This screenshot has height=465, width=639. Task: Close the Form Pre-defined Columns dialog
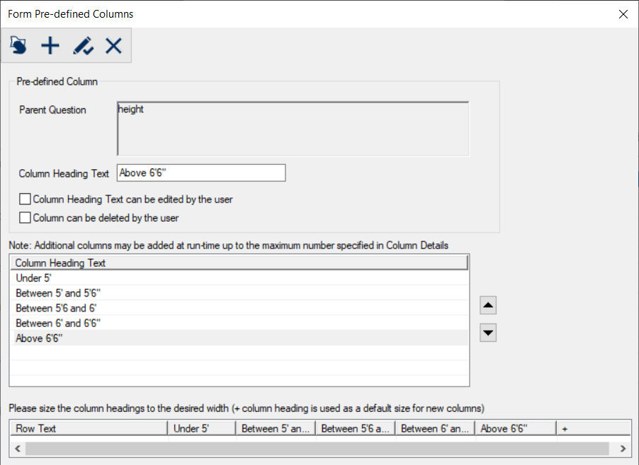(x=623, y=13)
